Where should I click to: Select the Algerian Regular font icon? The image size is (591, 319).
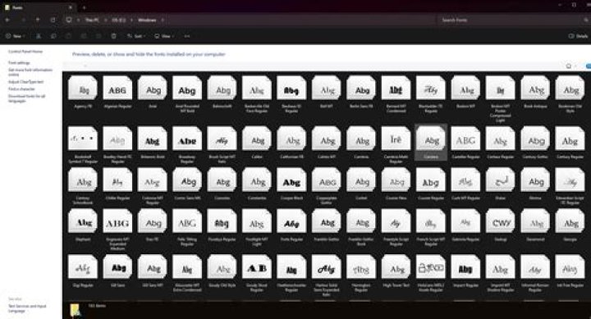point(117,88)
